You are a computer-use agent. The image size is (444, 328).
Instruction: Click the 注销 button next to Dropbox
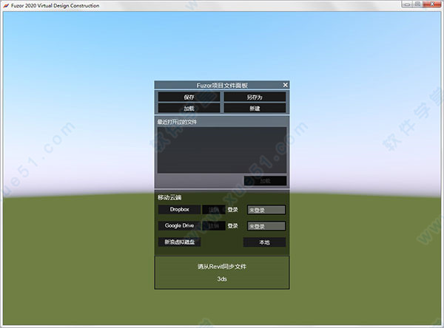tap(214, 210)
